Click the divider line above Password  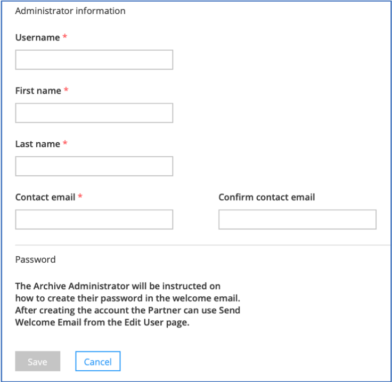point(202,245)
